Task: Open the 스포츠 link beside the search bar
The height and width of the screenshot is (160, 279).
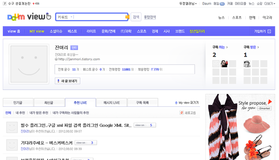Action: click(x=237, y=18)
